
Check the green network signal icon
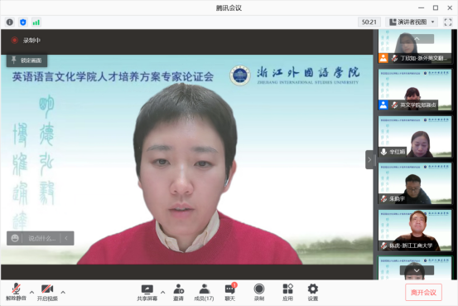coord(36,22)
